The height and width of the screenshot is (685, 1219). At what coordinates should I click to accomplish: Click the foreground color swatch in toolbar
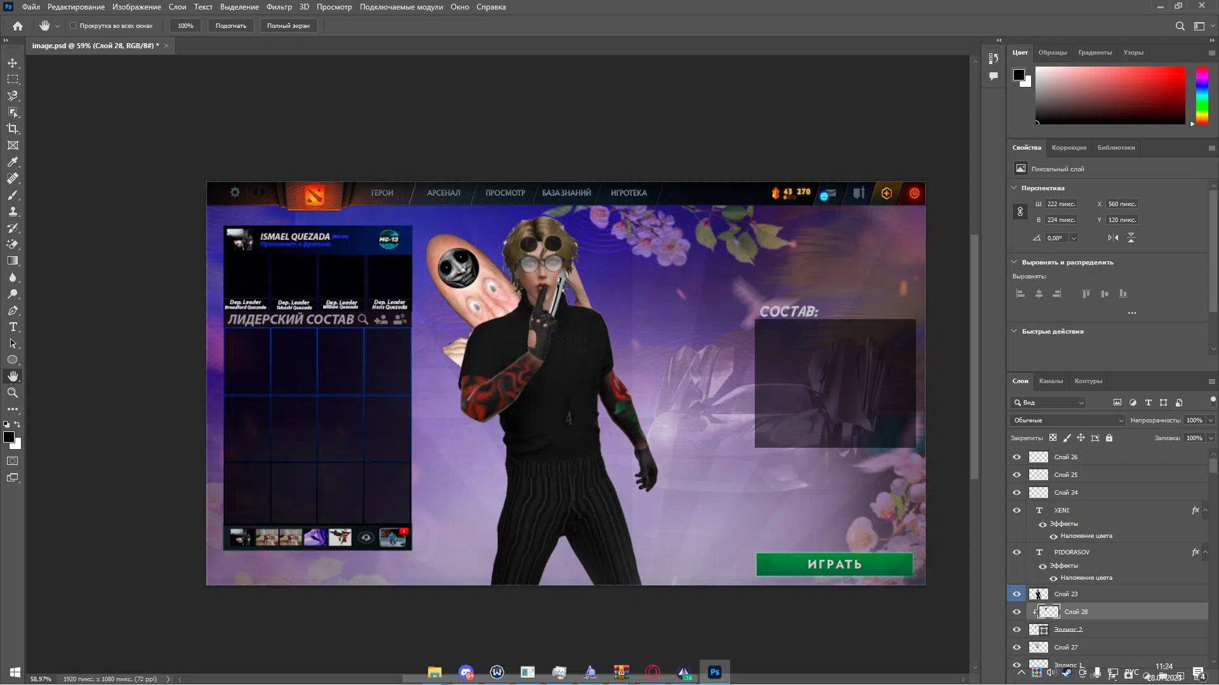8,438
